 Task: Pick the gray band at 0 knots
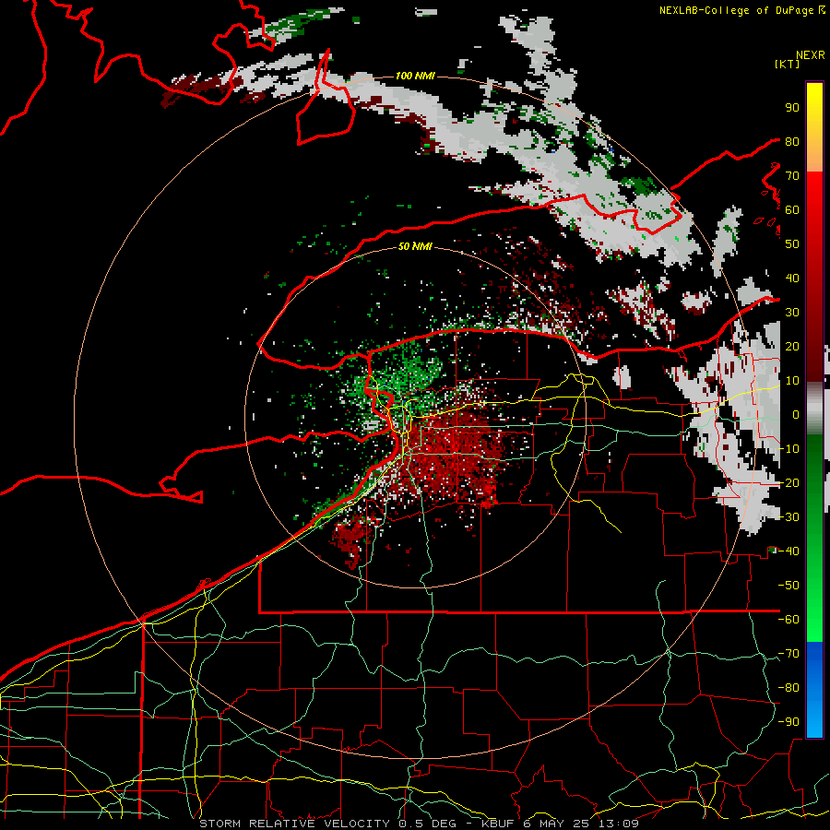(x=814, y=409)
